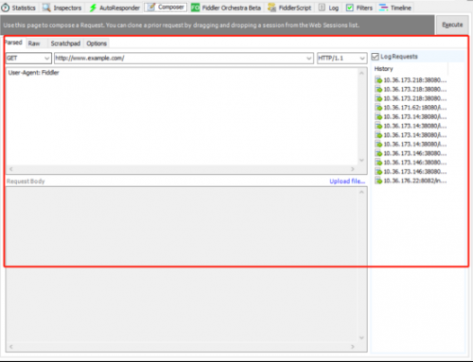Select the AutoResponder lightning bolt icon
The image size is (473, 362).
(x=93, y=8)
